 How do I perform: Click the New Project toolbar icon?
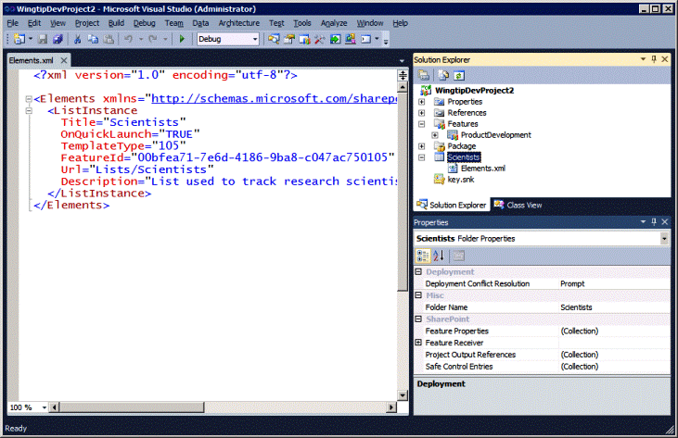click(19, 39)
